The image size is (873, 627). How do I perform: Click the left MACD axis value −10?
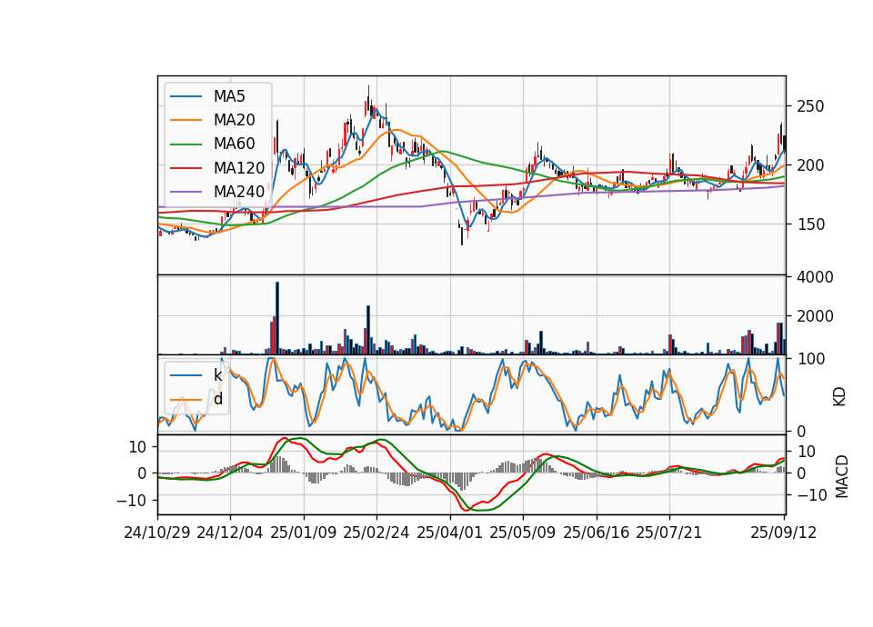coord(131,500)
